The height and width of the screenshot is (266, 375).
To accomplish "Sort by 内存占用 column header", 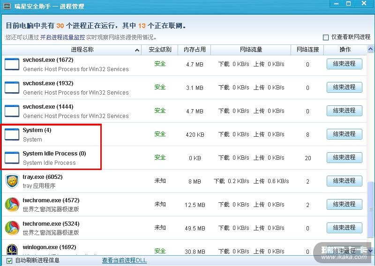I will 195,50.
